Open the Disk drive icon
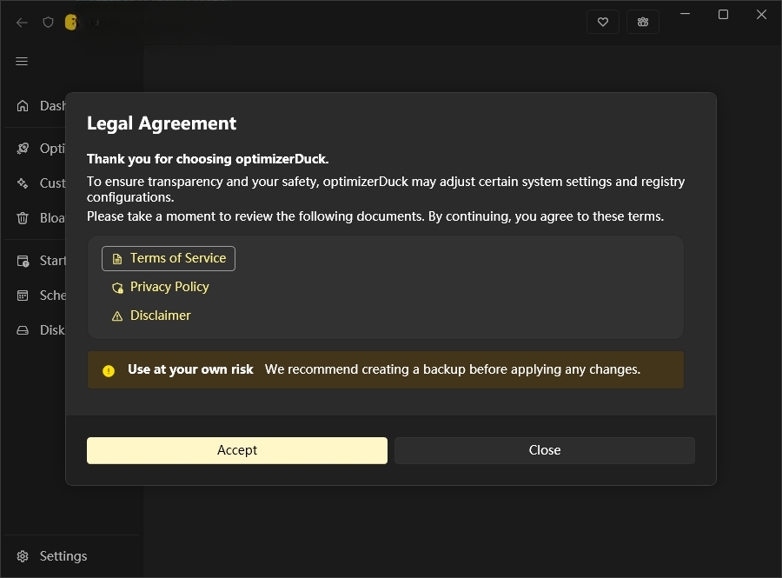This screenshot has width=782, height=578. point(23,330)
